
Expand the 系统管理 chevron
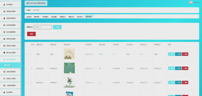(18, 92)
